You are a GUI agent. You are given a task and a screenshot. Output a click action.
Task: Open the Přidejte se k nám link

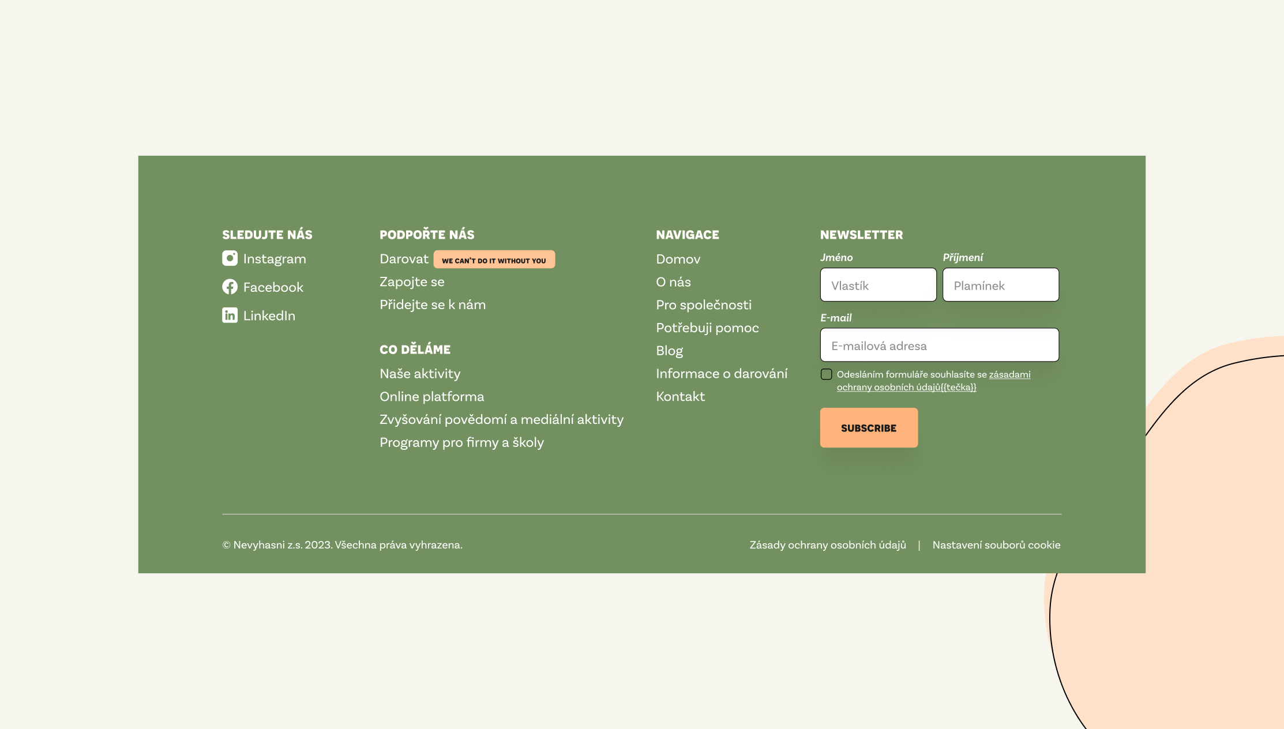coord(433,305)
